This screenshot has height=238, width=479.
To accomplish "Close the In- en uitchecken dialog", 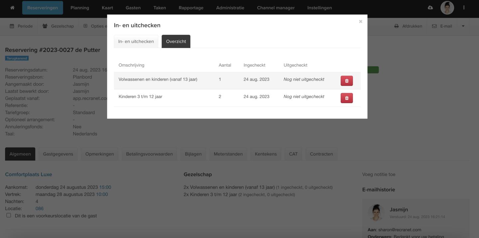I will coord(360,22).
